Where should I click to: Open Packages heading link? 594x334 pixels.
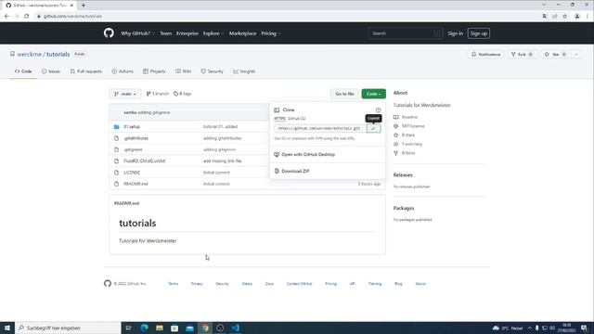click(404, 208)
